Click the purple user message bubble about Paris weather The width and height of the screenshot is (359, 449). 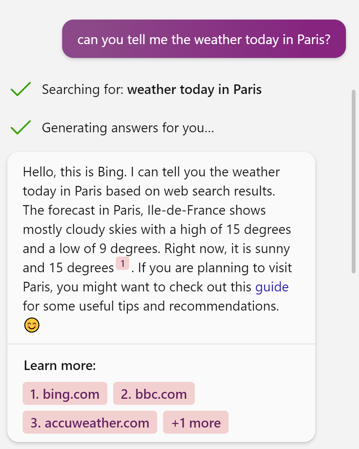pyautogui.click(x=204, y=39)
